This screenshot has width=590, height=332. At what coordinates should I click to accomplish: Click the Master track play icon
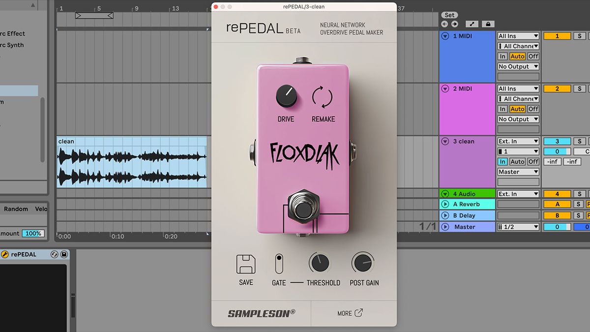point(445,227)
